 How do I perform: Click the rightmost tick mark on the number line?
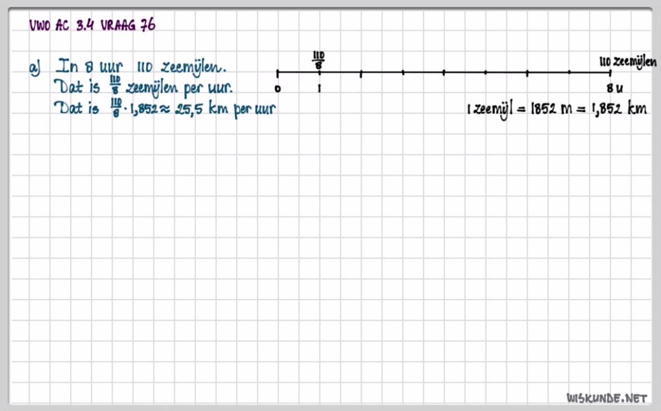tap(610, 73)
